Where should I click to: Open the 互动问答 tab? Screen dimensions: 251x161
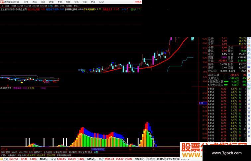click(51, 155)
